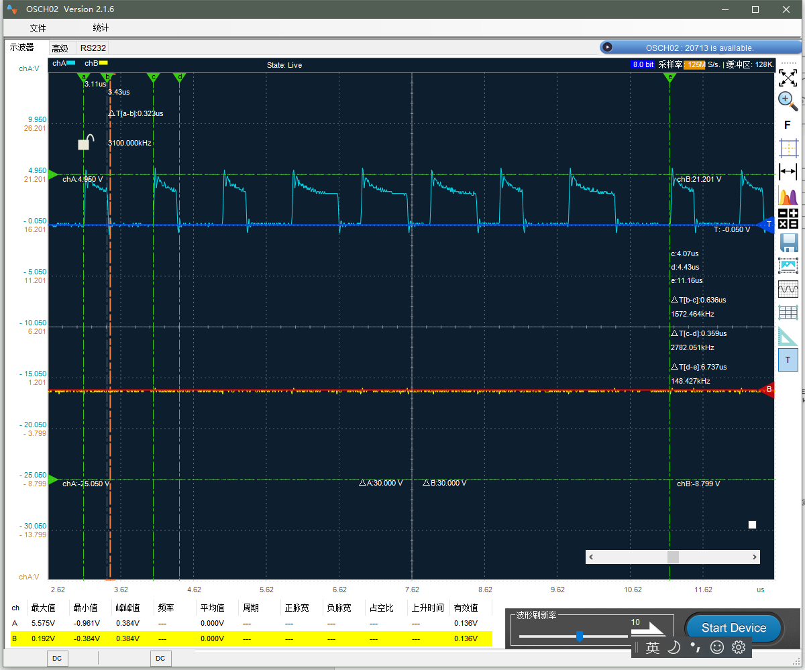Screen dimensions: 805x670
Task: Click the horizontal scrollbar right arrow
Action: (755, 557)
